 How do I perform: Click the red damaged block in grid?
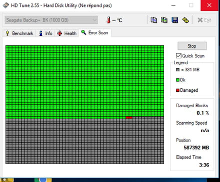pyautogui.click(x=129, y=118)
